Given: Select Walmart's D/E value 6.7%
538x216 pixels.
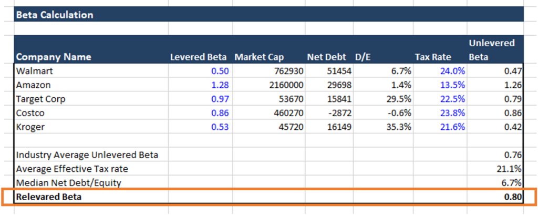Looking at the screenshot, I should tap(383, 71).
